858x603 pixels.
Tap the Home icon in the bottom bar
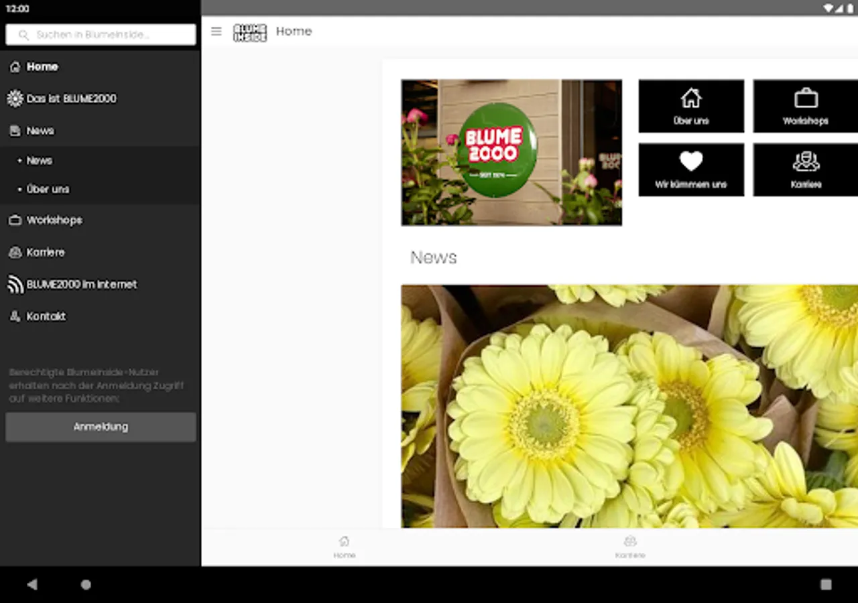click(345, 541)
